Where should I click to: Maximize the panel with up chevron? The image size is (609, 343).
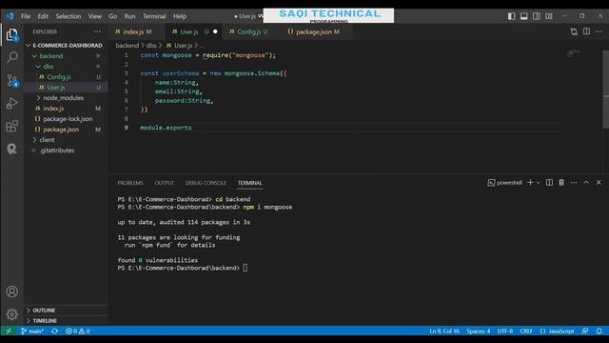586,182
